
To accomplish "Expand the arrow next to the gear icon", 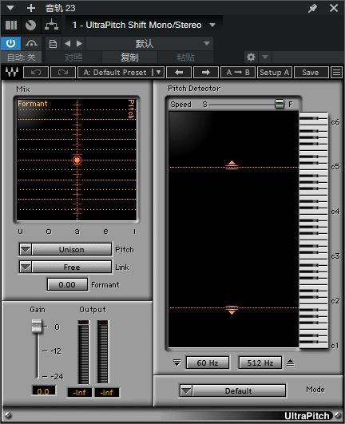I will pos(265,57).
